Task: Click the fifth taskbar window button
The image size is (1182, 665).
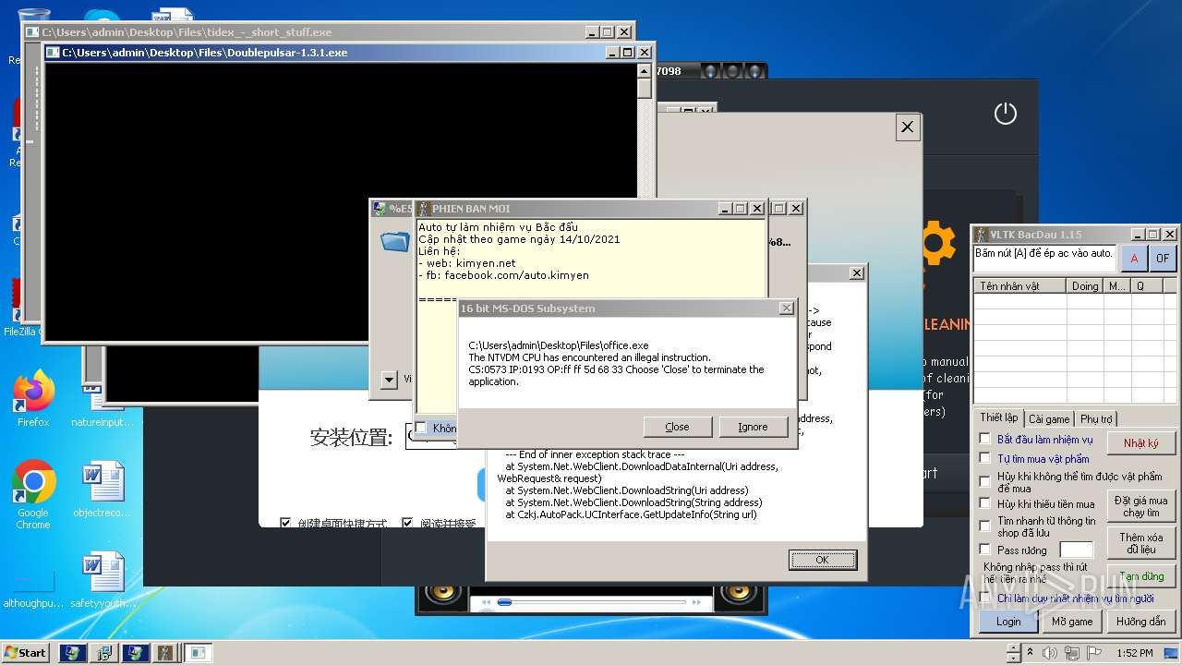Action: (x=198, y=652)
